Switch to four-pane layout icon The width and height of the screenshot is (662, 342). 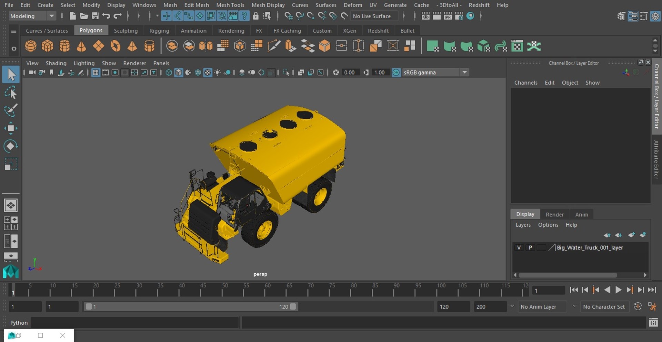[11, 223]
